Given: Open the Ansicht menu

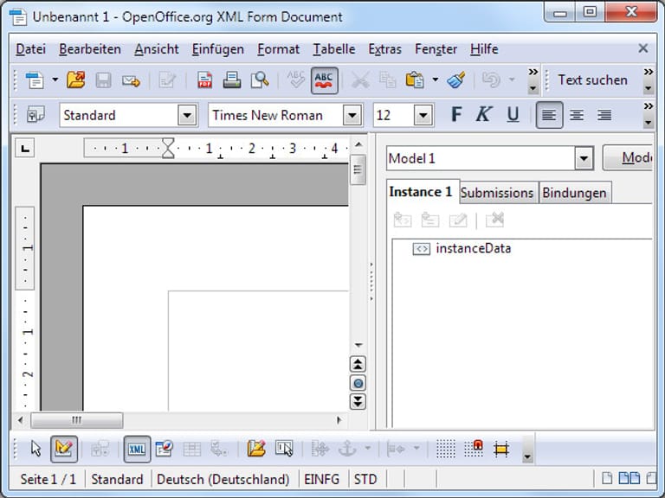Looking at the screenshot, I should coord(157,49).
